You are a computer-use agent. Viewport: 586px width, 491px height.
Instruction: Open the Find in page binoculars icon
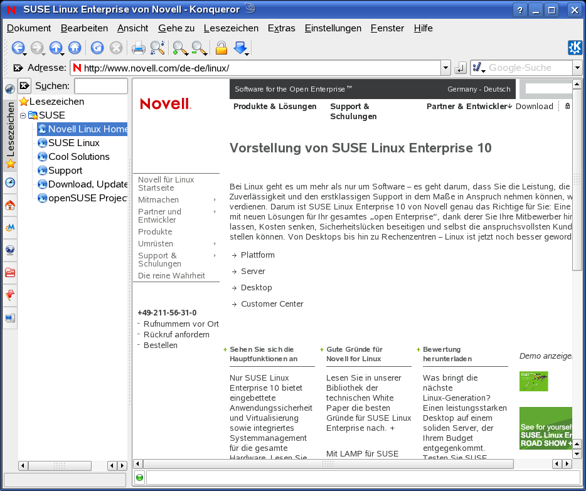pos(157,48)
